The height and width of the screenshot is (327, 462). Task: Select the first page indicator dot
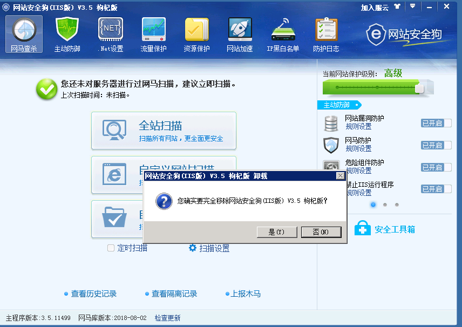tap(373, 205)
